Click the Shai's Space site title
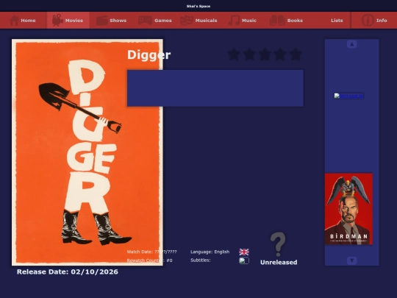 point(198,6)
